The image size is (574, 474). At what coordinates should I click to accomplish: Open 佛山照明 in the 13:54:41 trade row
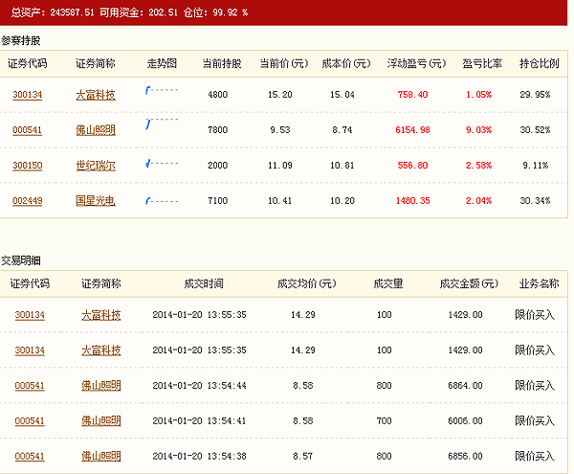pyautogui.click(x=100, y=421)
